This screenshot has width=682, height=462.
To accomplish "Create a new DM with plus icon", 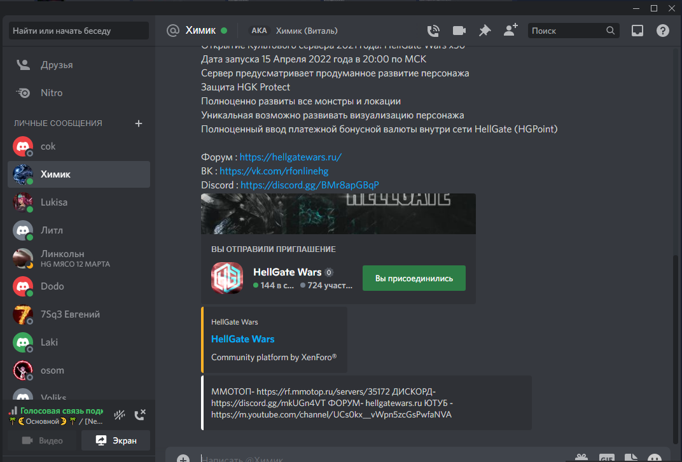I will (138, 123).
